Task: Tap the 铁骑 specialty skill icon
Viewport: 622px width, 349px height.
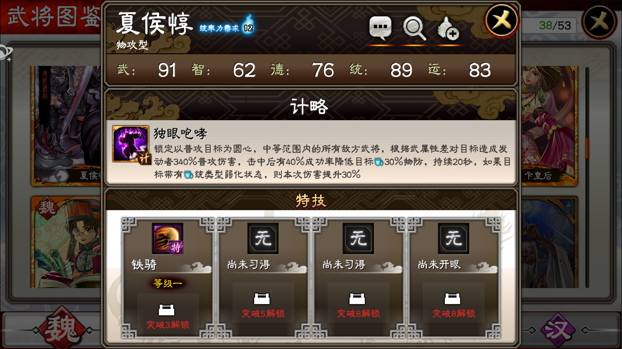Action: click(168, 238)
